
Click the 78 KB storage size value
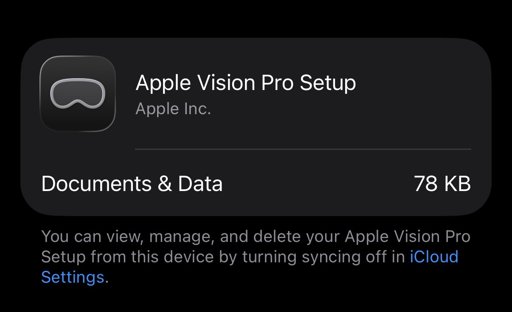click(x=442, y=184)
